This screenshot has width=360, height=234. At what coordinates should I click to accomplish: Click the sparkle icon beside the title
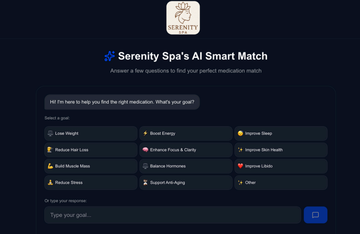pyautogui.click(x=110, y=56)
